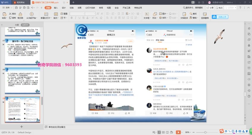Click the cloud upload button
The width and height of the screenshot is (252, 135).
220,17
